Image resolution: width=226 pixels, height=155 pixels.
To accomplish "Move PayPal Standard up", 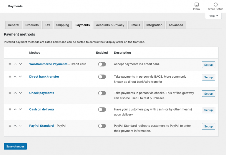I will click(x=15, y=126).
